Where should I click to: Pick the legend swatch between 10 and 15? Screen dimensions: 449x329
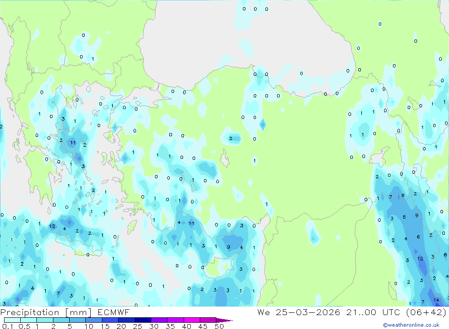coord(94,320)
